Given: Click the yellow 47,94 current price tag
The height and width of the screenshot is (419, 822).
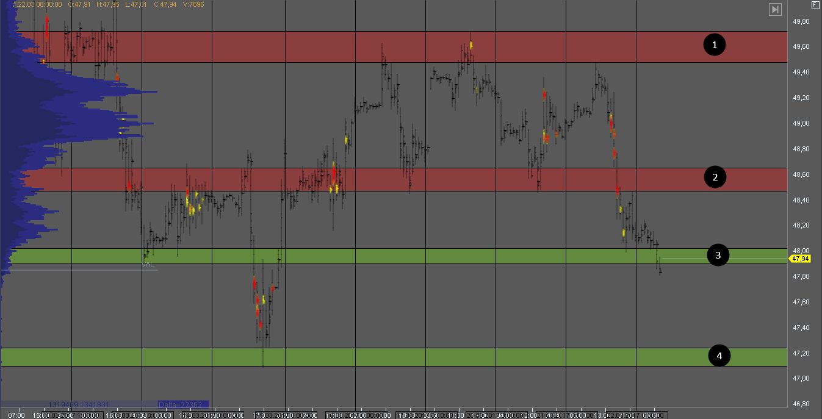Looking at the screenshot, I should coord(800,259).
